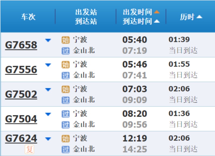
Task: Expand G7658 stop details arrow
Action: (x=48, y=40)
